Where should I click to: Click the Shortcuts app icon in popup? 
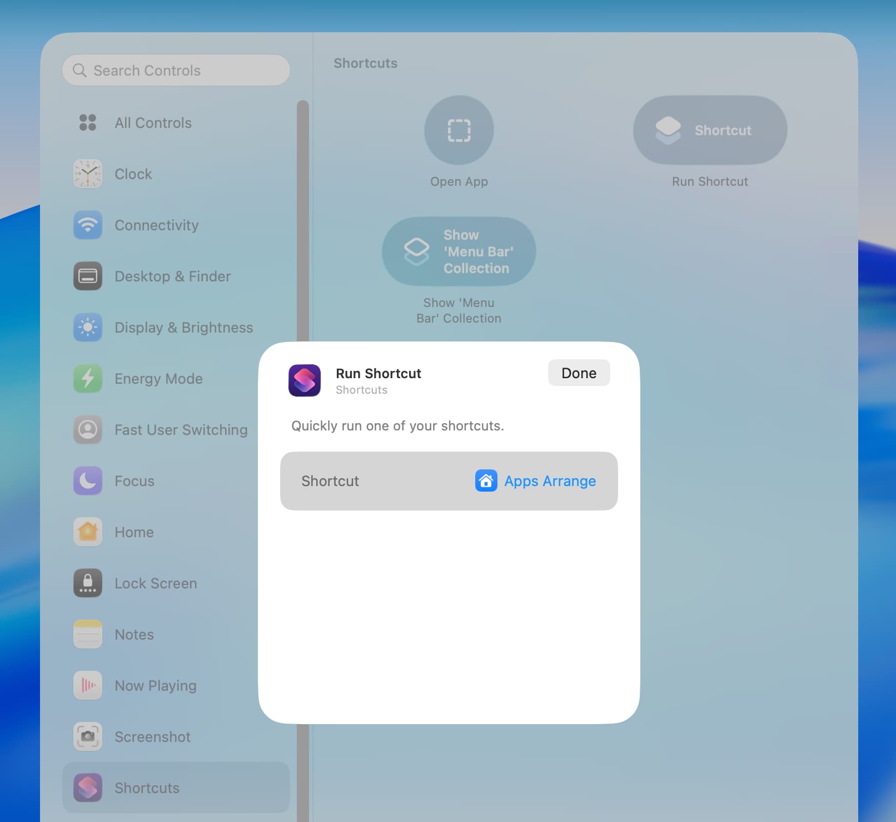point(305,380)
